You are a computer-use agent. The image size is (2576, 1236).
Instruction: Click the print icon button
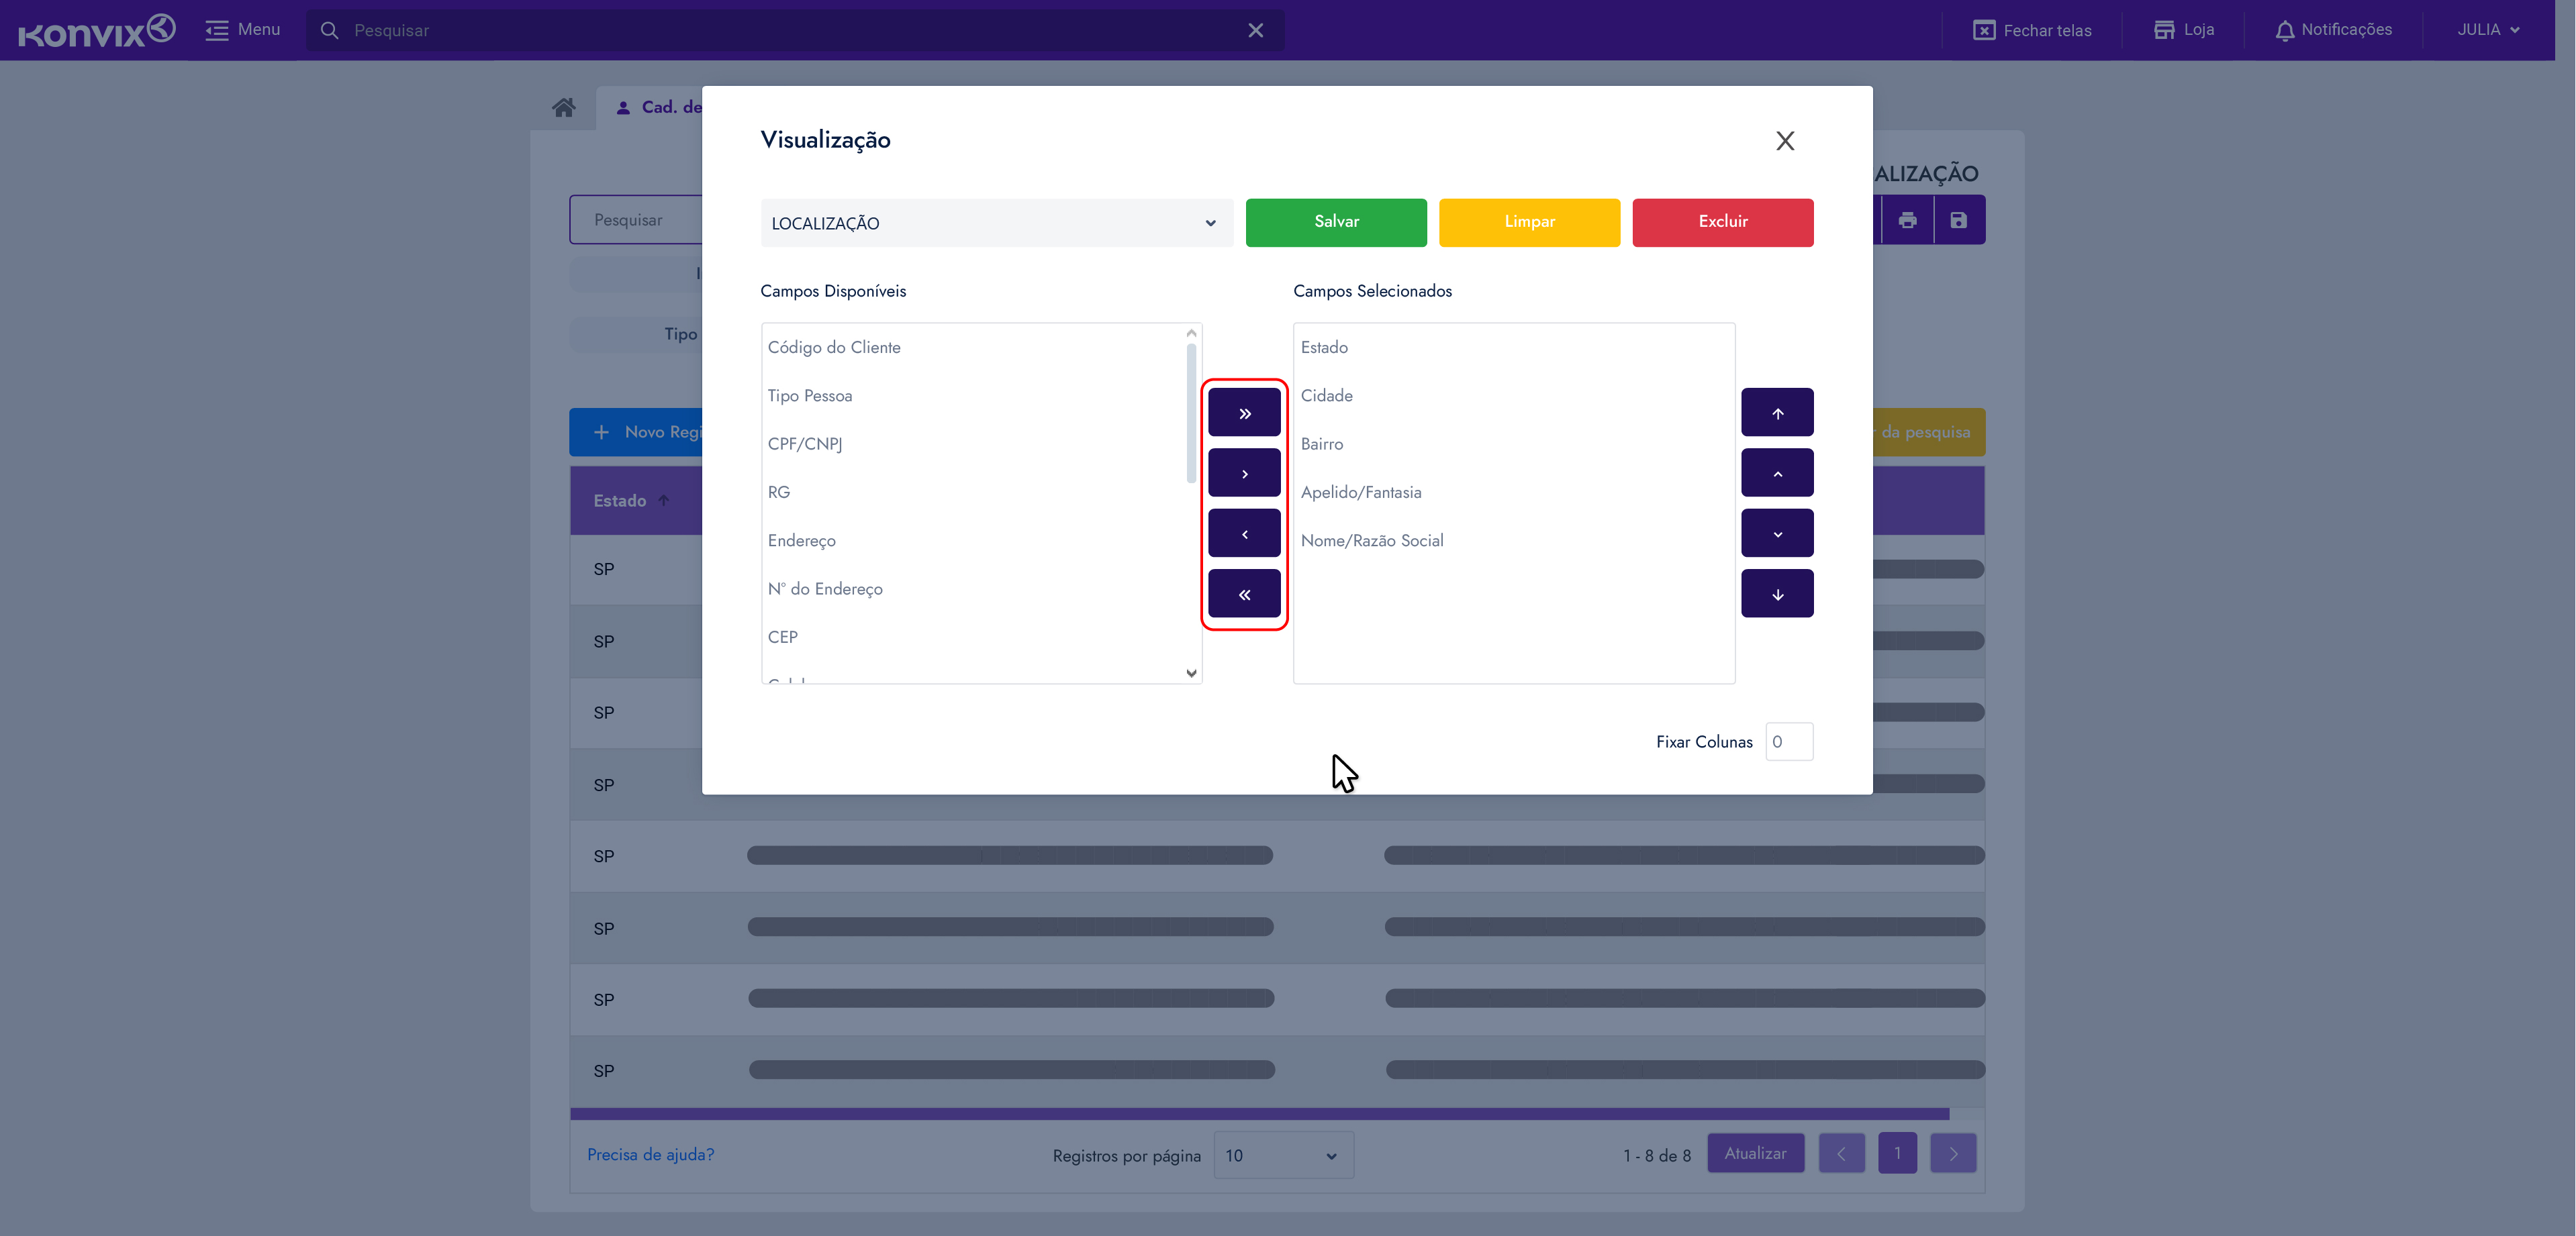pyautogui.click(x=1907, y=220)
